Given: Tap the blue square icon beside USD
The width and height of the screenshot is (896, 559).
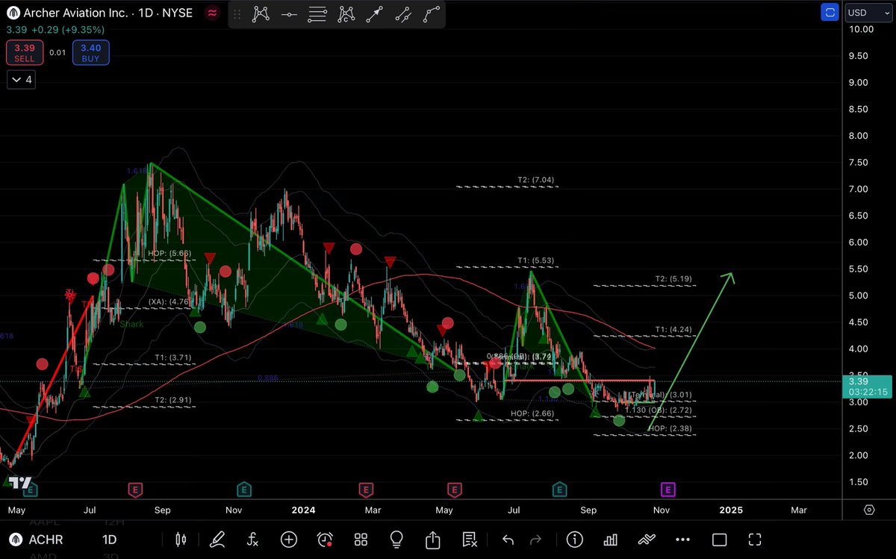Looking at the screenshot, I should point(830,13).
